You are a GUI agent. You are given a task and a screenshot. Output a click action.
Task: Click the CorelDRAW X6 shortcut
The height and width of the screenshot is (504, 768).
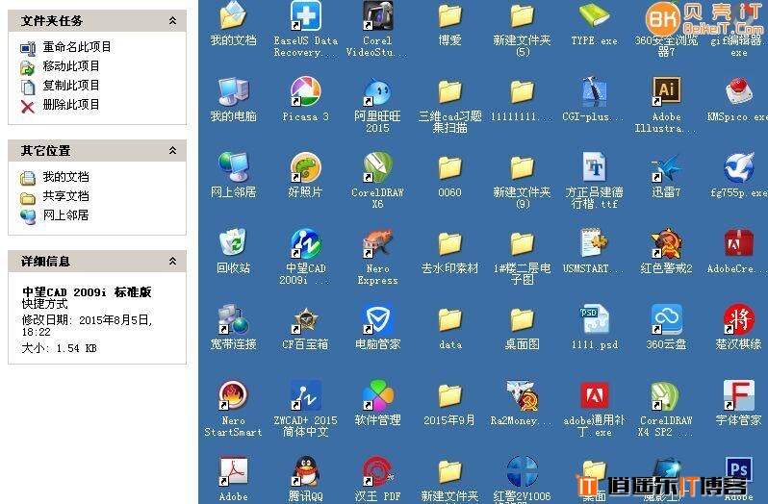377,166
